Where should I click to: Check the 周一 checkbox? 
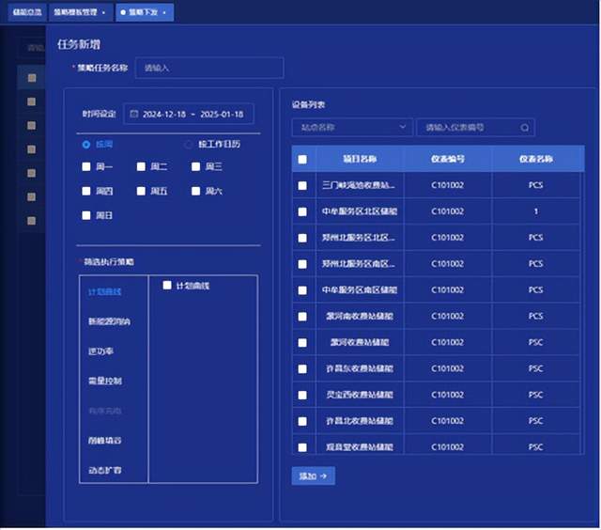coord(86,166)
